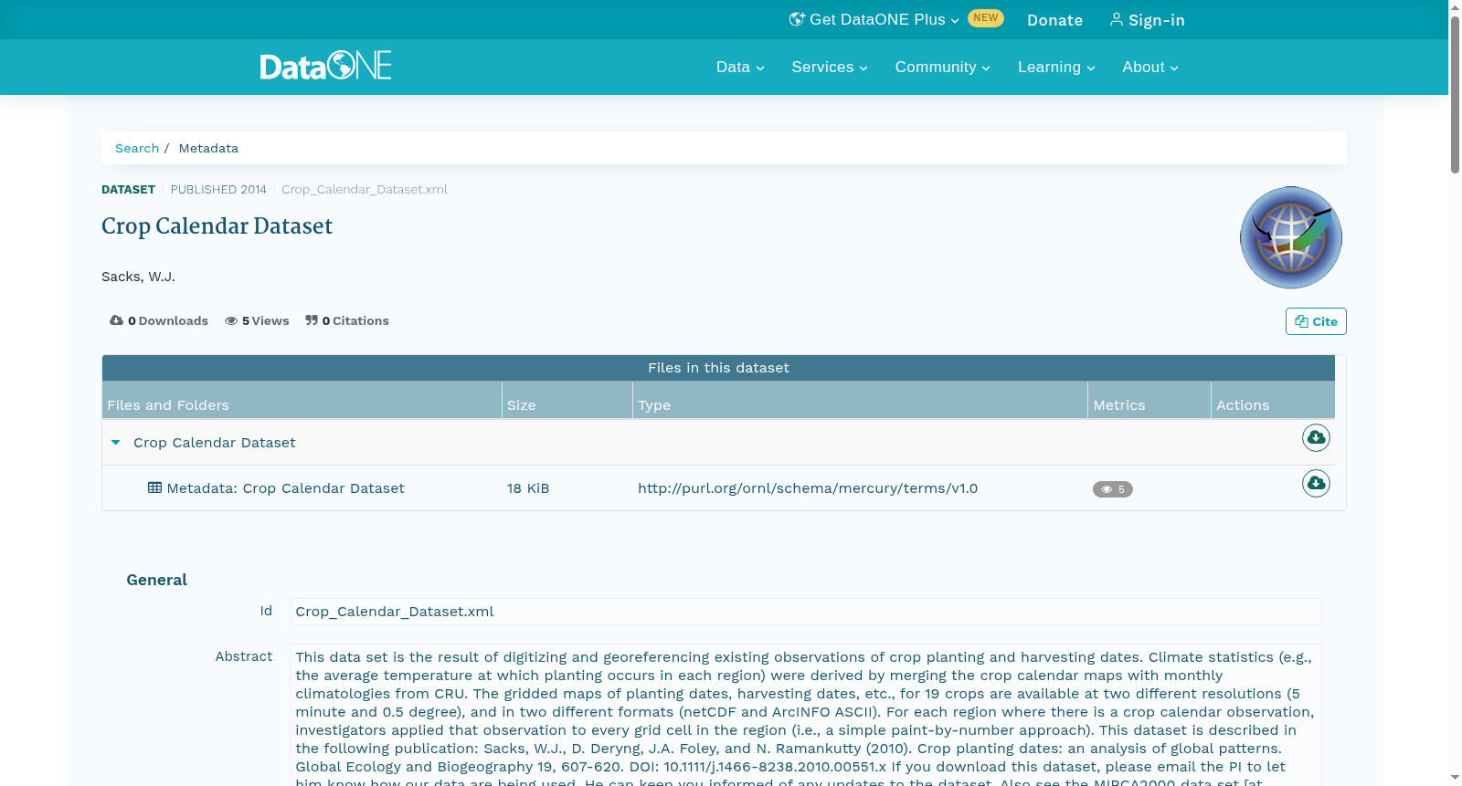The image size is (1462, 786).
Task: Click the eye views badge showing 5
Action: pos(1113,489)
